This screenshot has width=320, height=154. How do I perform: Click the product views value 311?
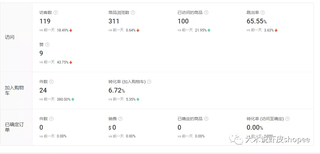(x=114, y=21)
